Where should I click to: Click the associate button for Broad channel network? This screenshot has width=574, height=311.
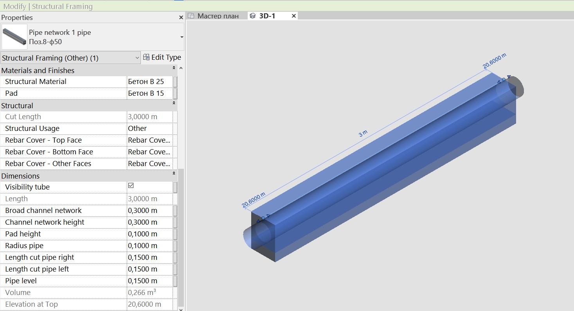coord(175,211)
